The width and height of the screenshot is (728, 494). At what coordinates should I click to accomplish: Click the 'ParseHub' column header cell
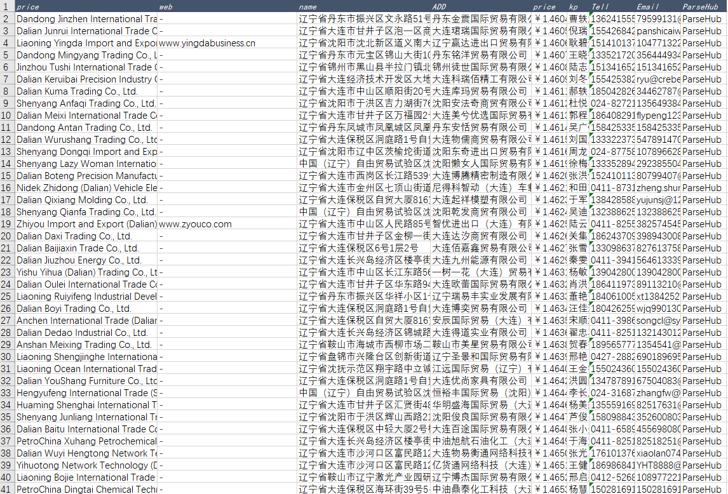[704, 6]
